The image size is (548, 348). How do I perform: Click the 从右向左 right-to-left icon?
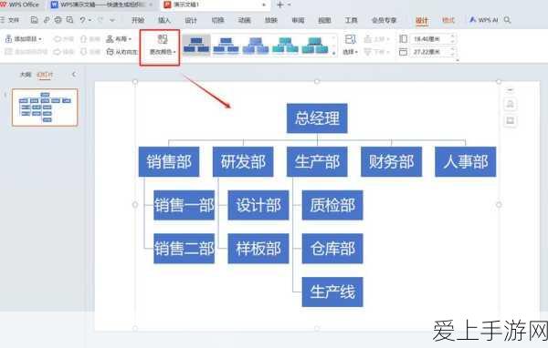tap(110, 52)
